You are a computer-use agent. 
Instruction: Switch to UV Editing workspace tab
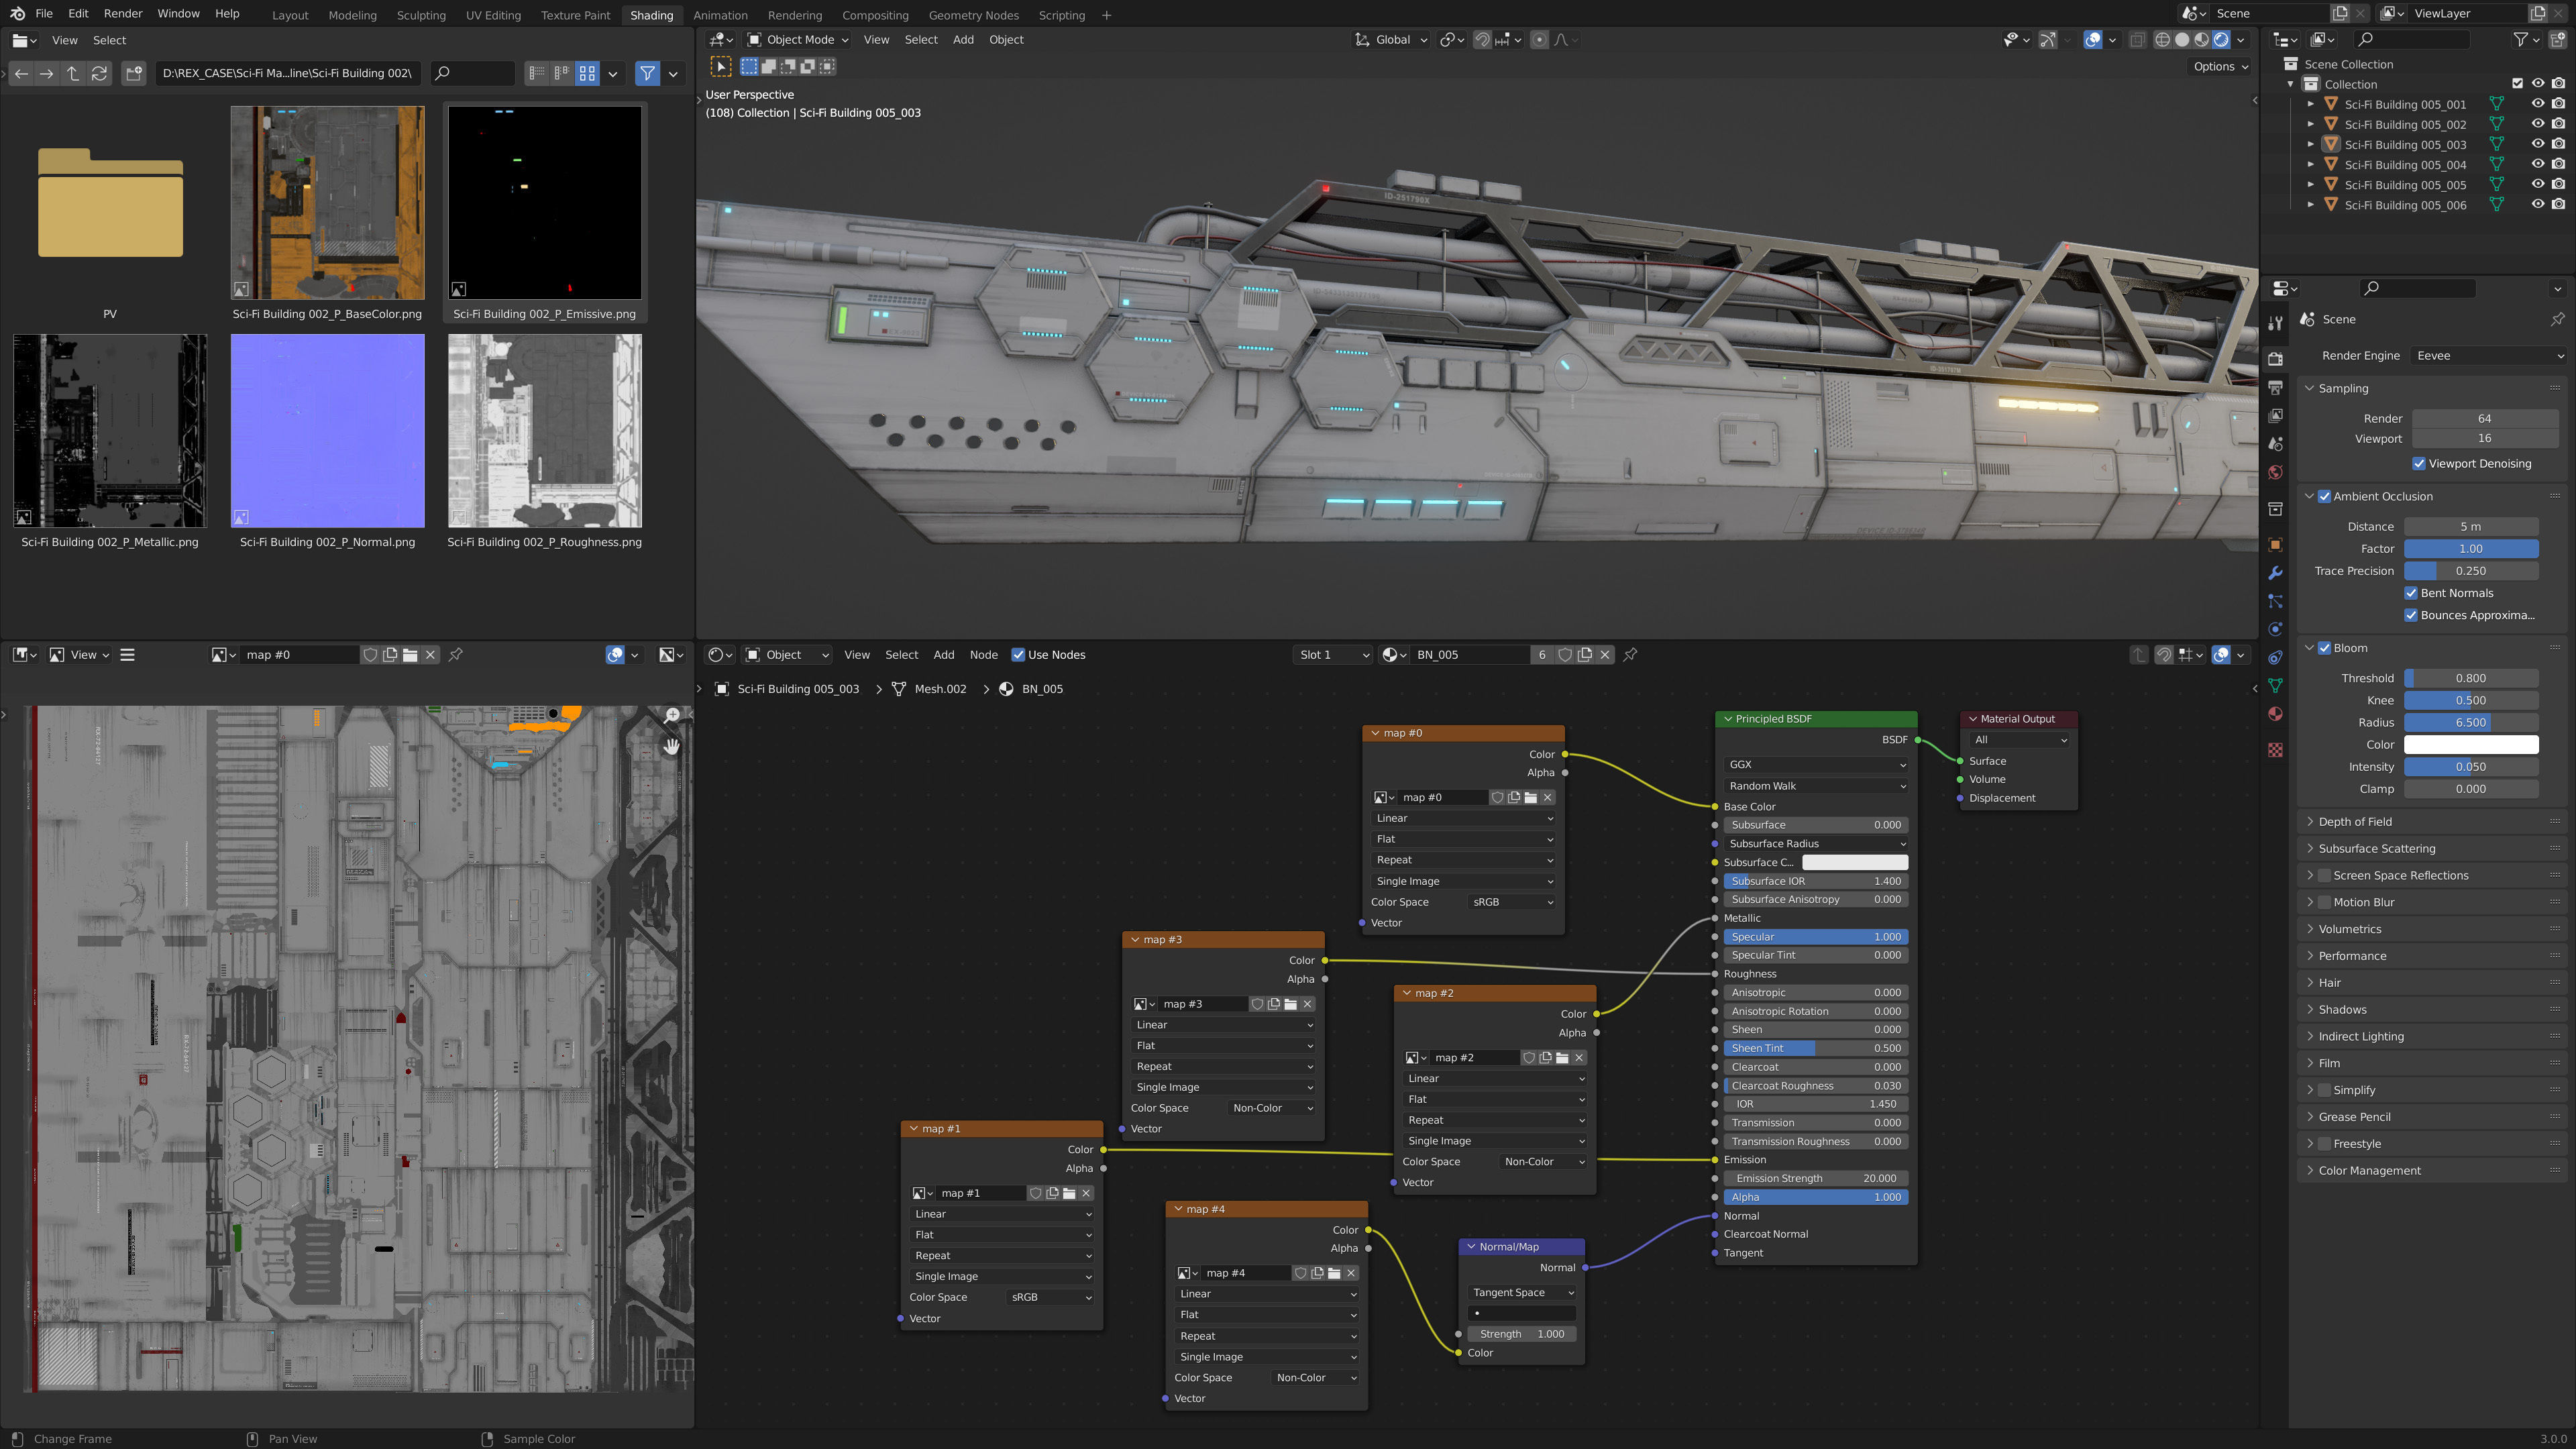(x=493, y=15)
